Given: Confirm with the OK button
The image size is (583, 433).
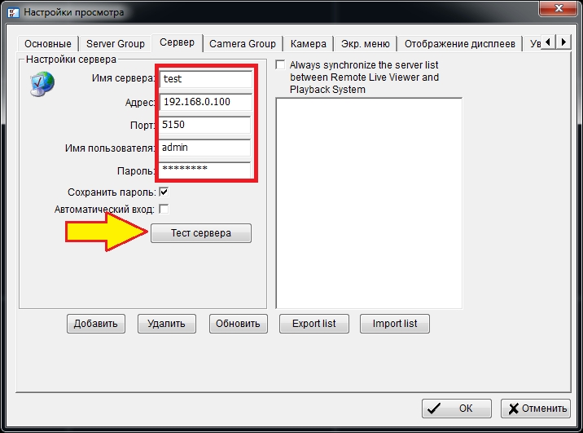Looking at the screenshot, I should [x=457, y=409].
